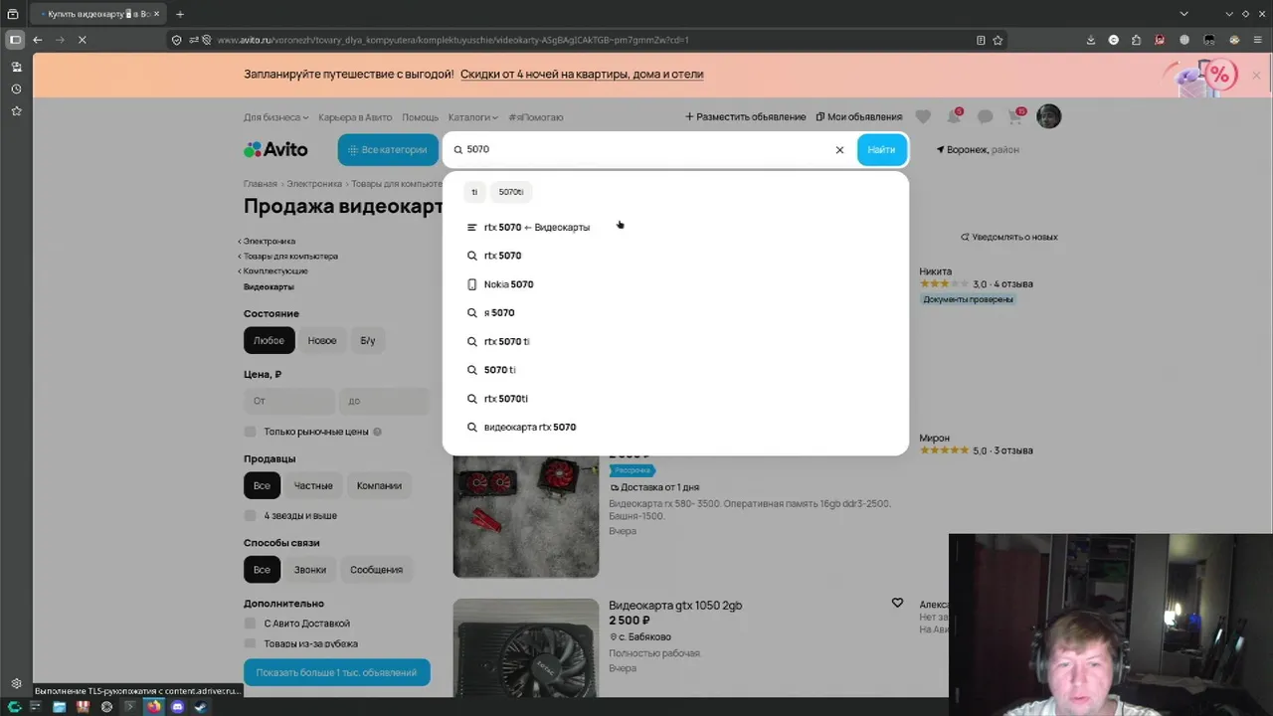Choose suggestion 'я 5070'
The image size is (1273, 716).
tap(675, 312)
